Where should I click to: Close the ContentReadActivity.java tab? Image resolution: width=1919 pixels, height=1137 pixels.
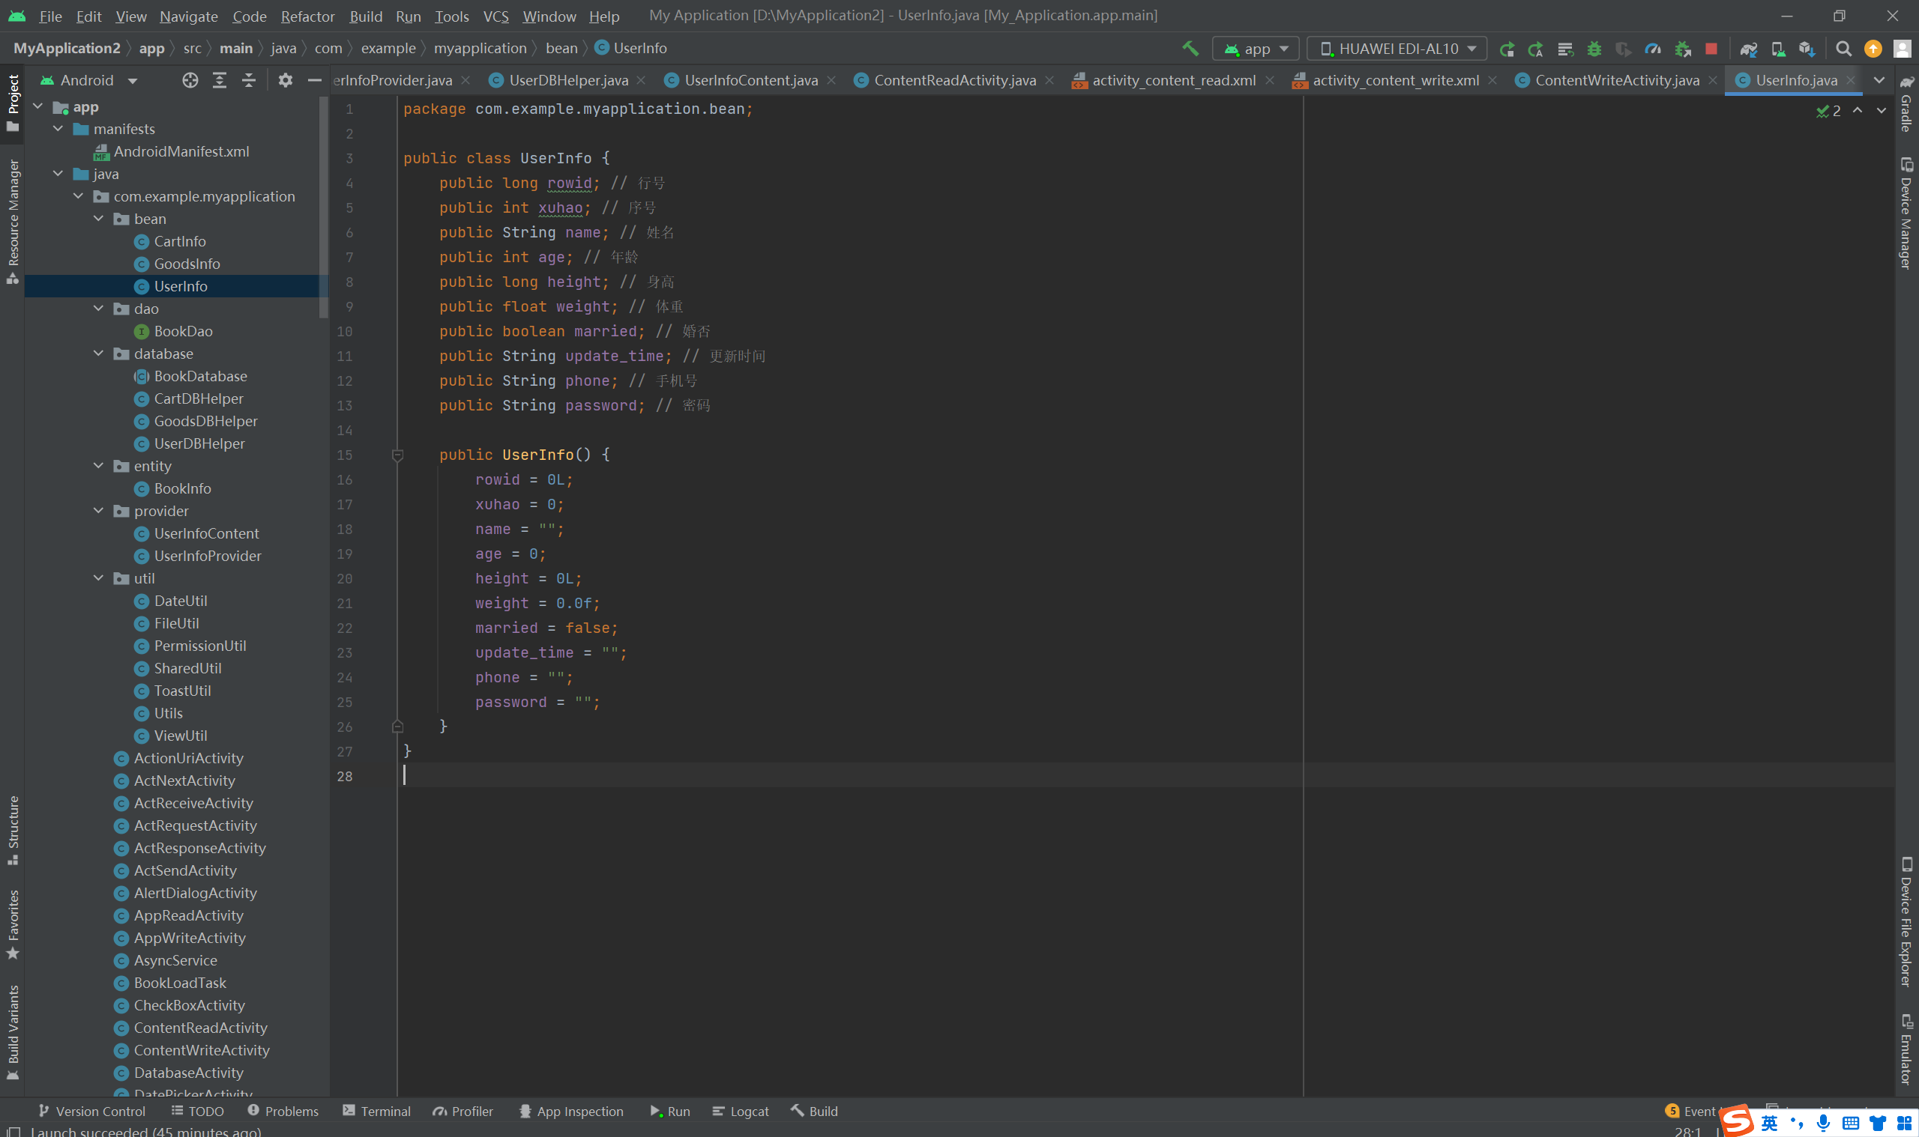[x=1049, y=80]
